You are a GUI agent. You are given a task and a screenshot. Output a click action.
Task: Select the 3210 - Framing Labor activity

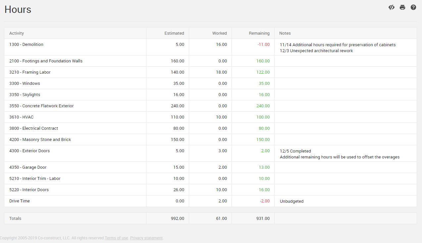tap(30, 72)
